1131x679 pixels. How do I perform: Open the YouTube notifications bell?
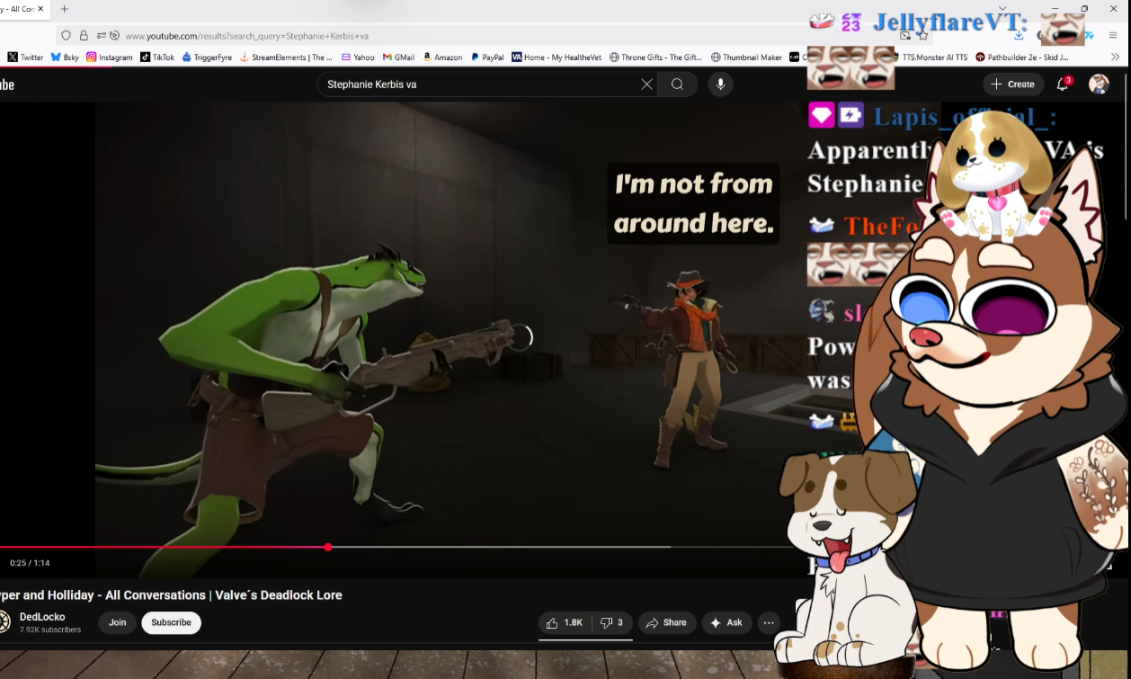pos(1063,85)
